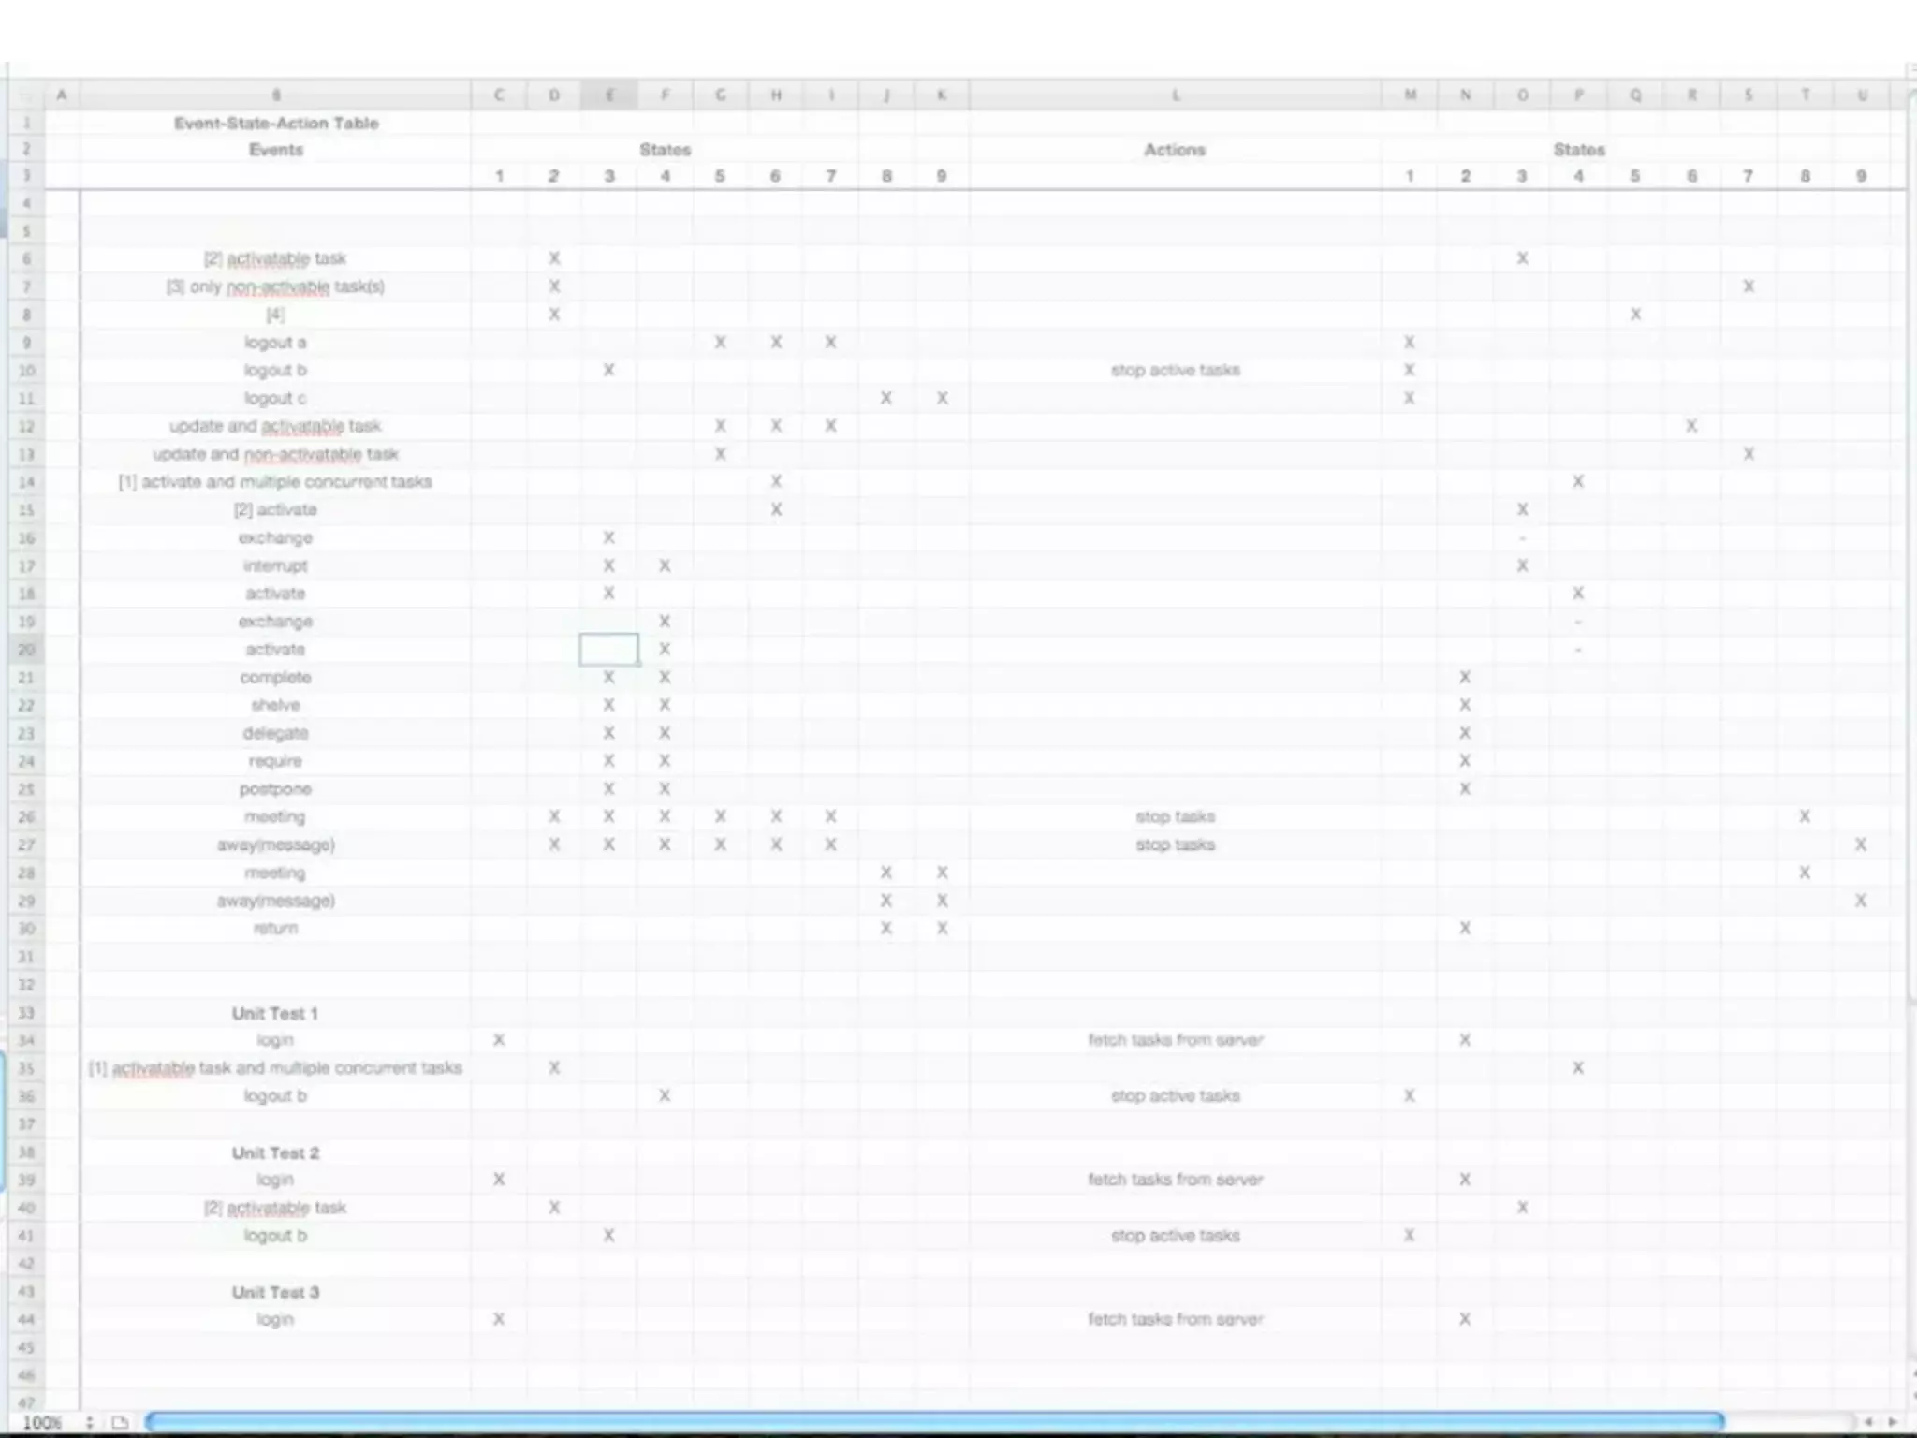Click 'update and activatable task' cell

[x=275, y=427]
